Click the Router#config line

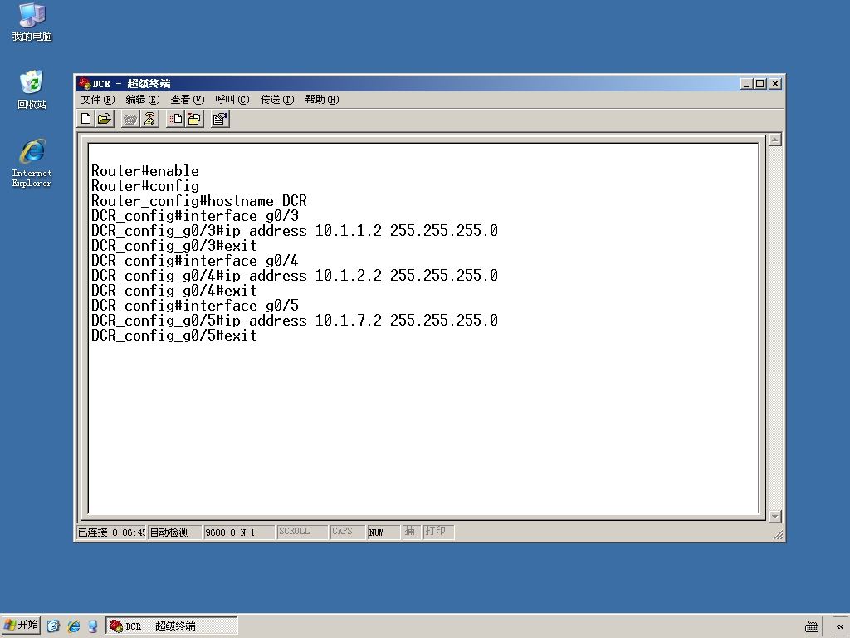click(x=145, y=186)
